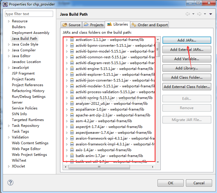Switch to the Source tab
The image size is (217, 193).
point(71,25)
